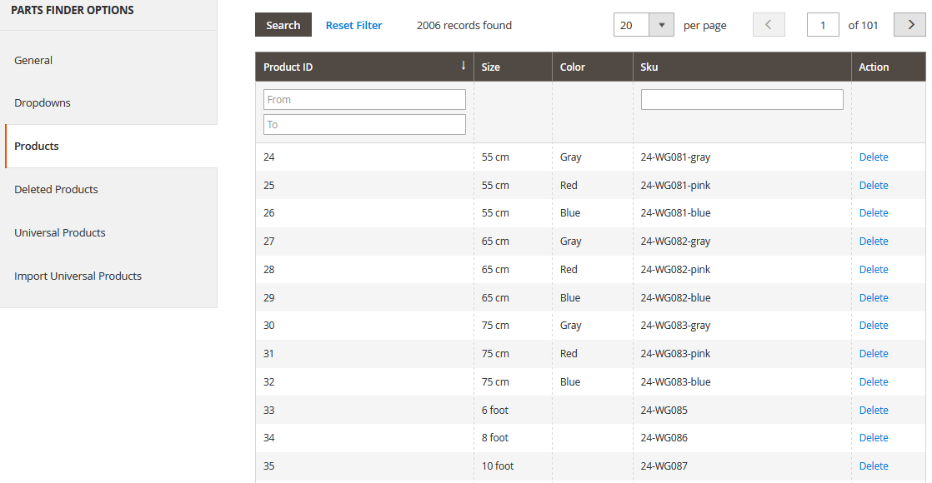This screenshot has width=932, height=483.
Task: Edit the current page number field
Action: point(823,25)
